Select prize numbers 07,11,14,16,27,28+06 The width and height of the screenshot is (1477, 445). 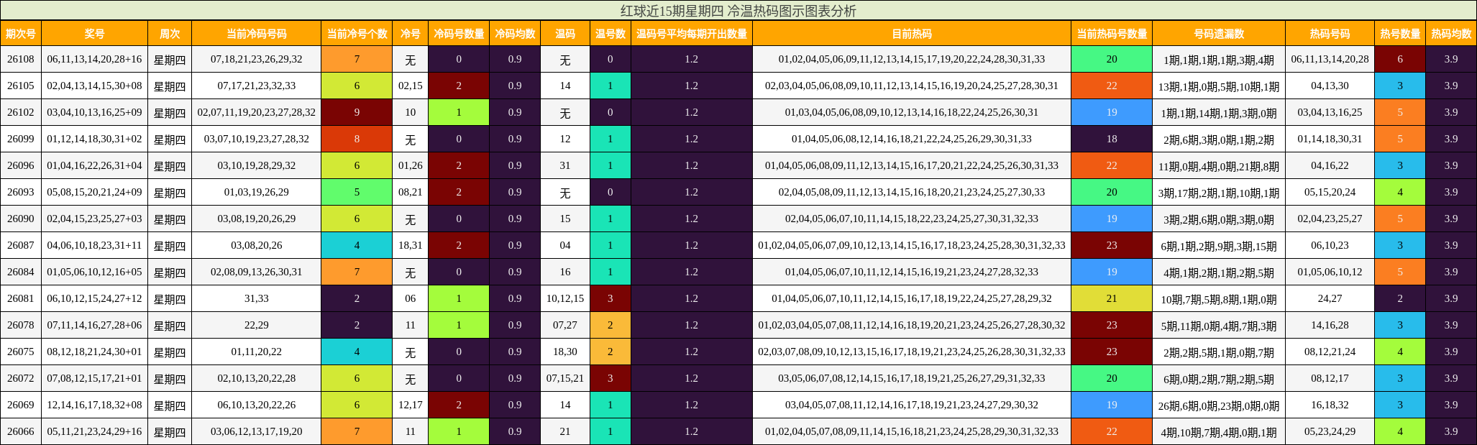coord(95,325)
